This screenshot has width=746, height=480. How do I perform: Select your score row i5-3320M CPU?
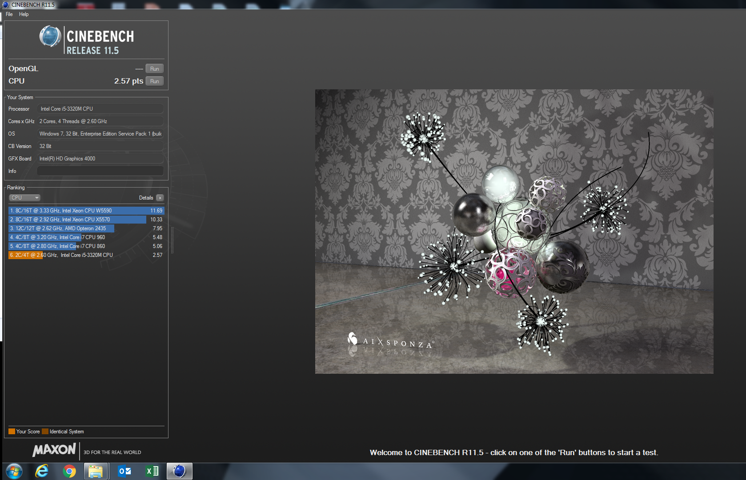(x=86, y=255)
